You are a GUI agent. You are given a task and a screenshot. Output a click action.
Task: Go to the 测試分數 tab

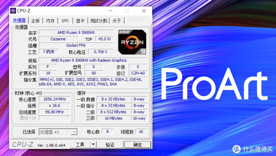(99, 21)
